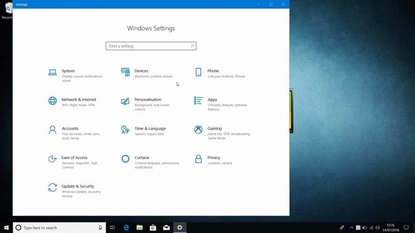Open File Explorer from the taskbar
This screenshot has height=233, width=415.
pos(139,227)
